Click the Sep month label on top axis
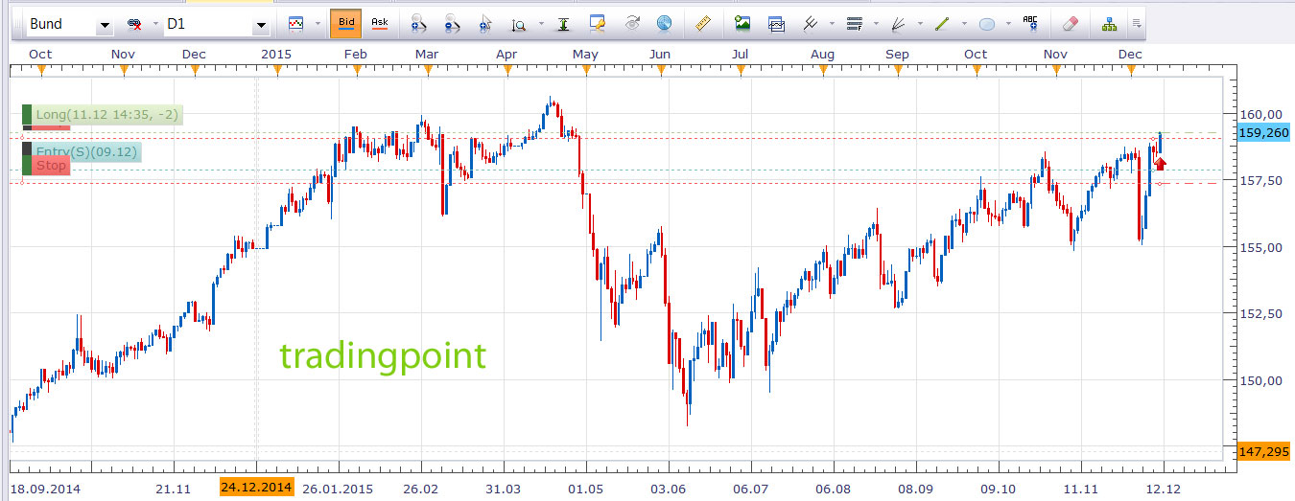Image resolution: width=1295 pixels, height=501 pixels. coord(897,55)
